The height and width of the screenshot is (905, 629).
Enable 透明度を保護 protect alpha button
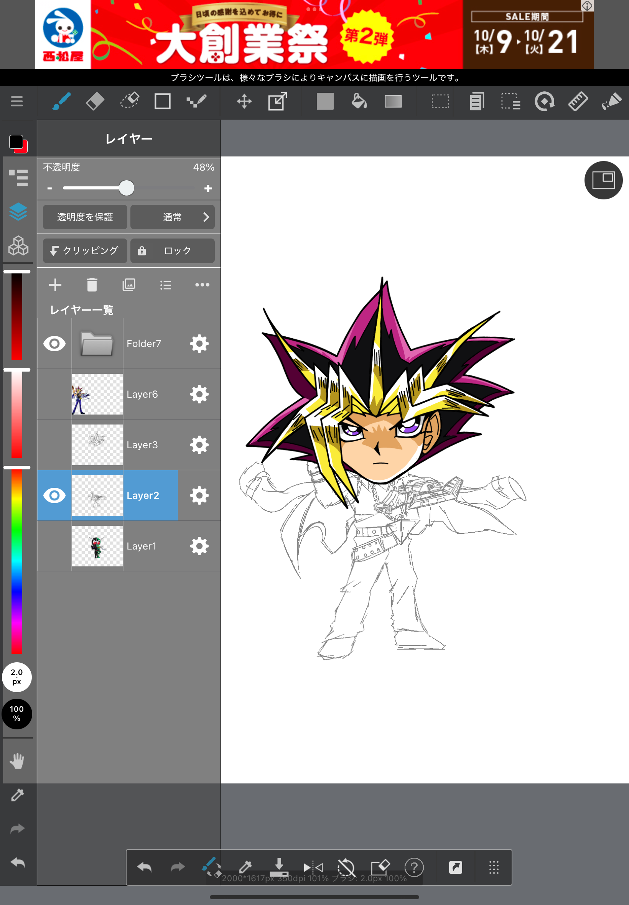coord(85,217)
